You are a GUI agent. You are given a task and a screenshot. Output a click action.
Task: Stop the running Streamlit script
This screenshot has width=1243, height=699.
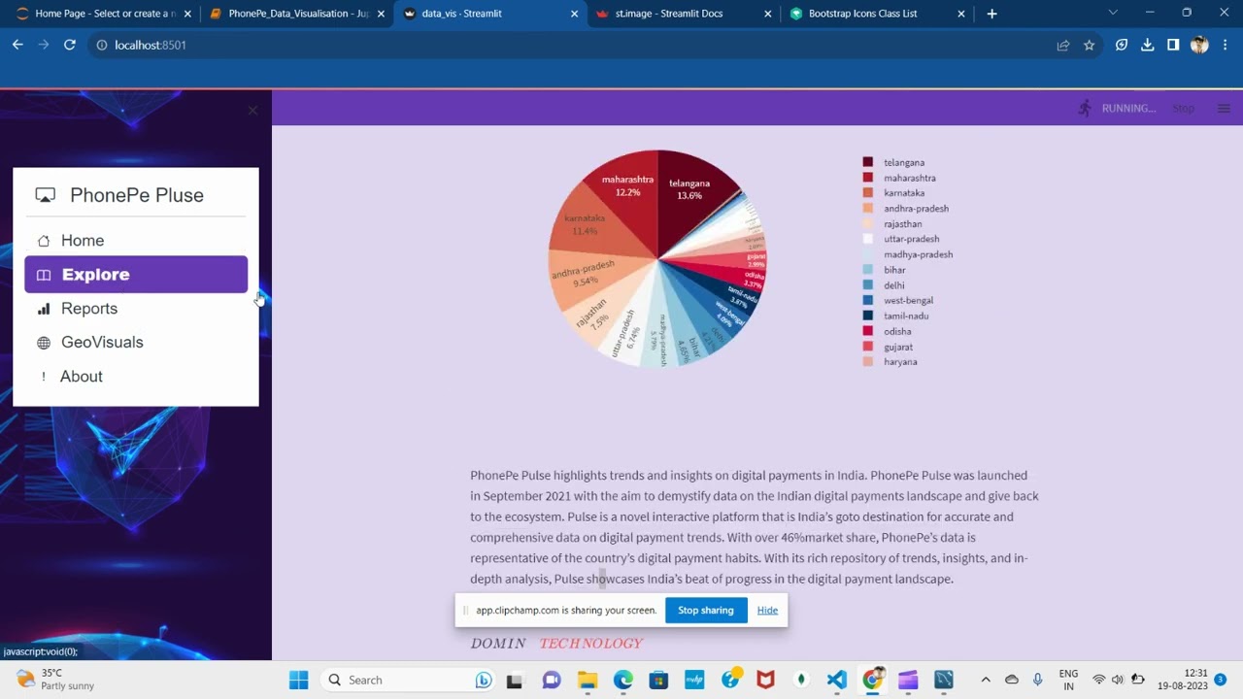pos(1183,109)
